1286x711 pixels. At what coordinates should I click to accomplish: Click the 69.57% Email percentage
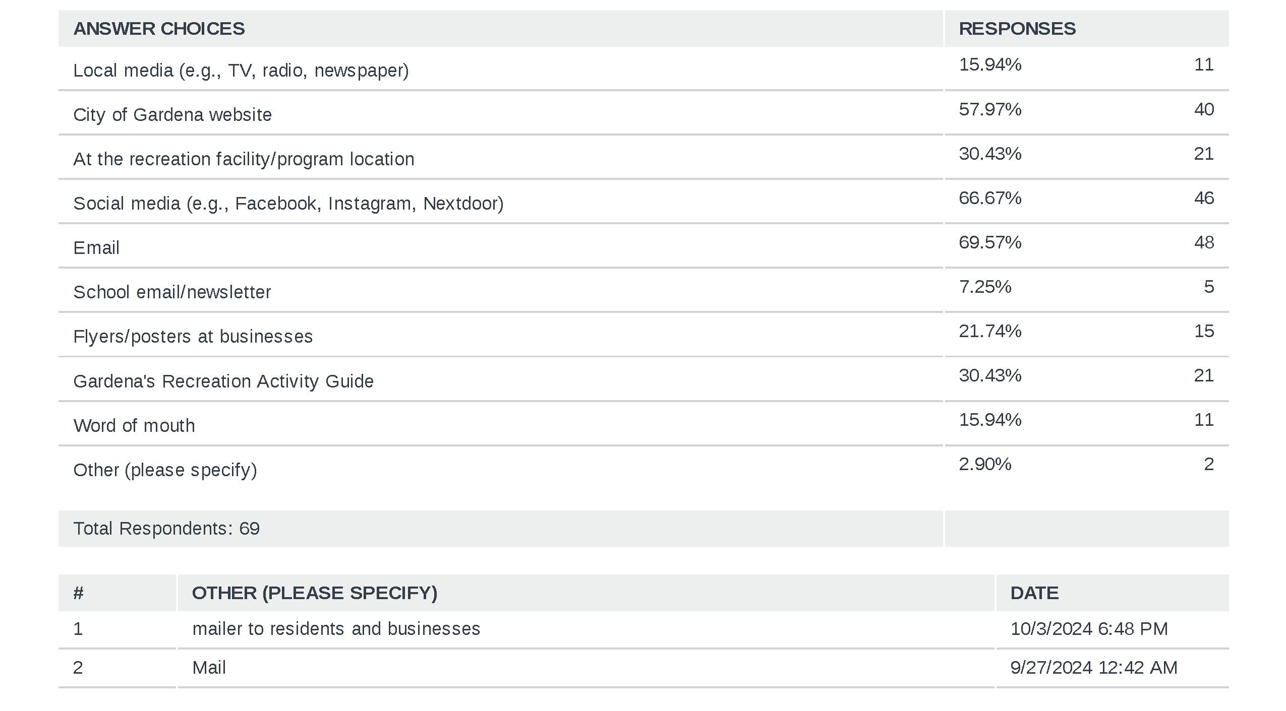989,242
